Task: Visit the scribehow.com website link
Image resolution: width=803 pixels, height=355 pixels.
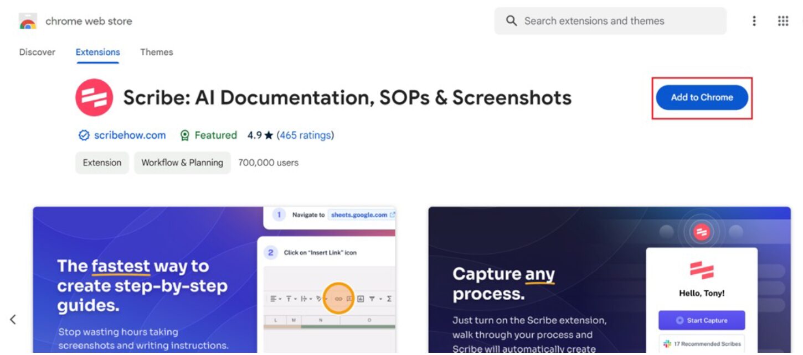Action: (x=129, y=135)
